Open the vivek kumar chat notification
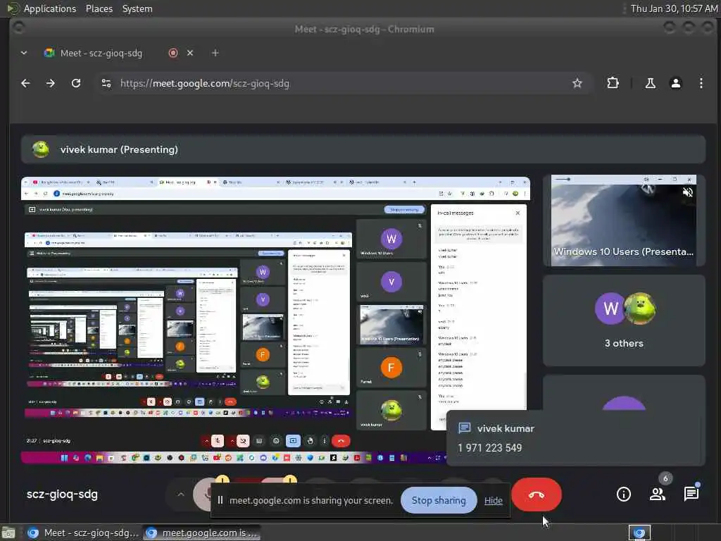The height and width of the screenshot is (541, 721). pos(576,438)
